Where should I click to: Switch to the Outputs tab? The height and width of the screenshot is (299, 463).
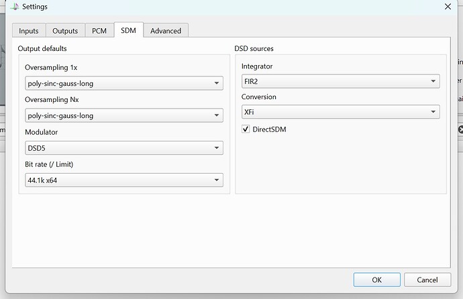pos(65,31)
